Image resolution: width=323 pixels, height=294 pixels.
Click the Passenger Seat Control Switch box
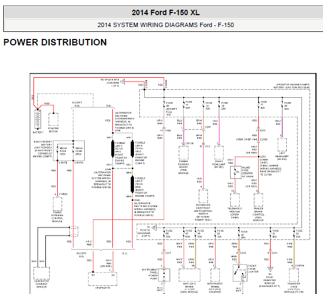point(203,196)
